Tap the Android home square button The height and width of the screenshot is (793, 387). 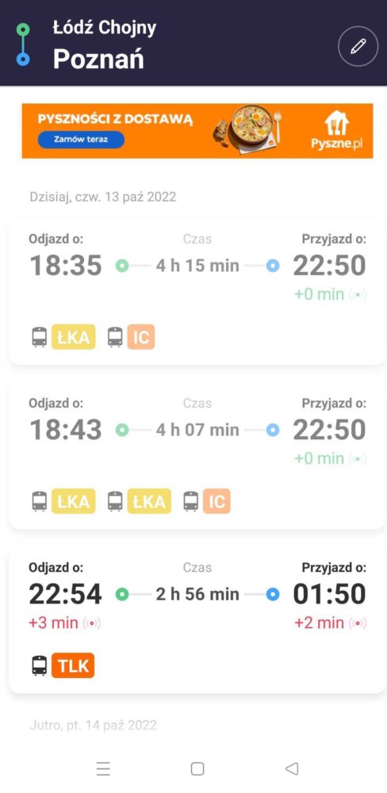point(197,768)
